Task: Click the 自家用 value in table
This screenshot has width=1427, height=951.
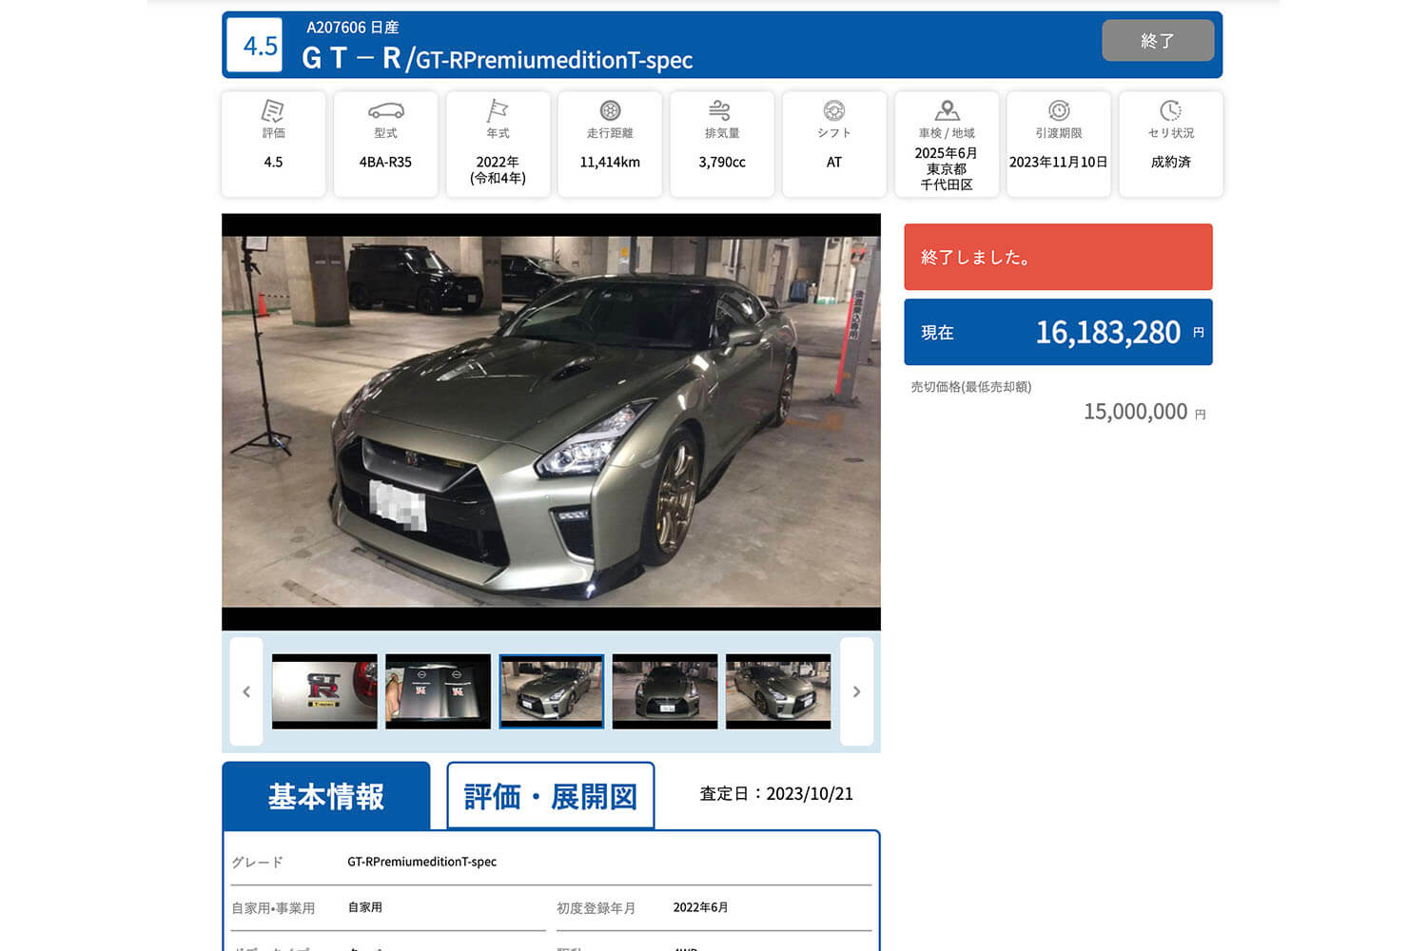Action: click(365, 907)
